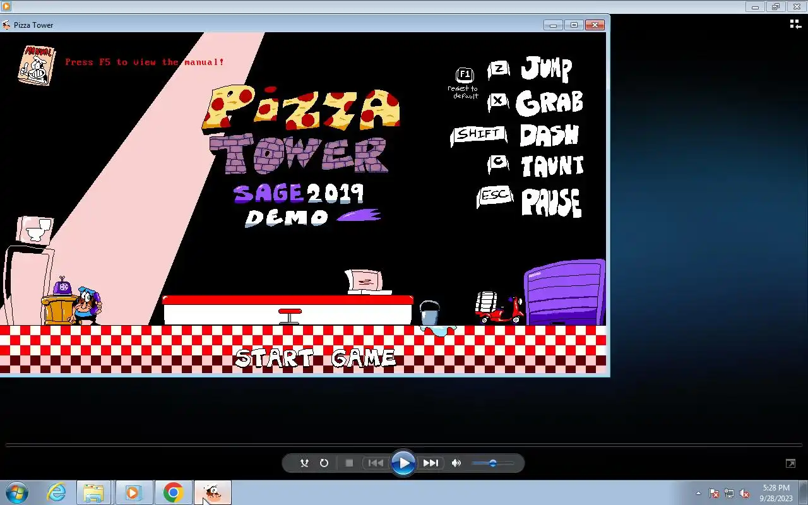This screenshot has width=808, height=505.
Task: Mute the Media Player sound
Action: pos(456,463)
